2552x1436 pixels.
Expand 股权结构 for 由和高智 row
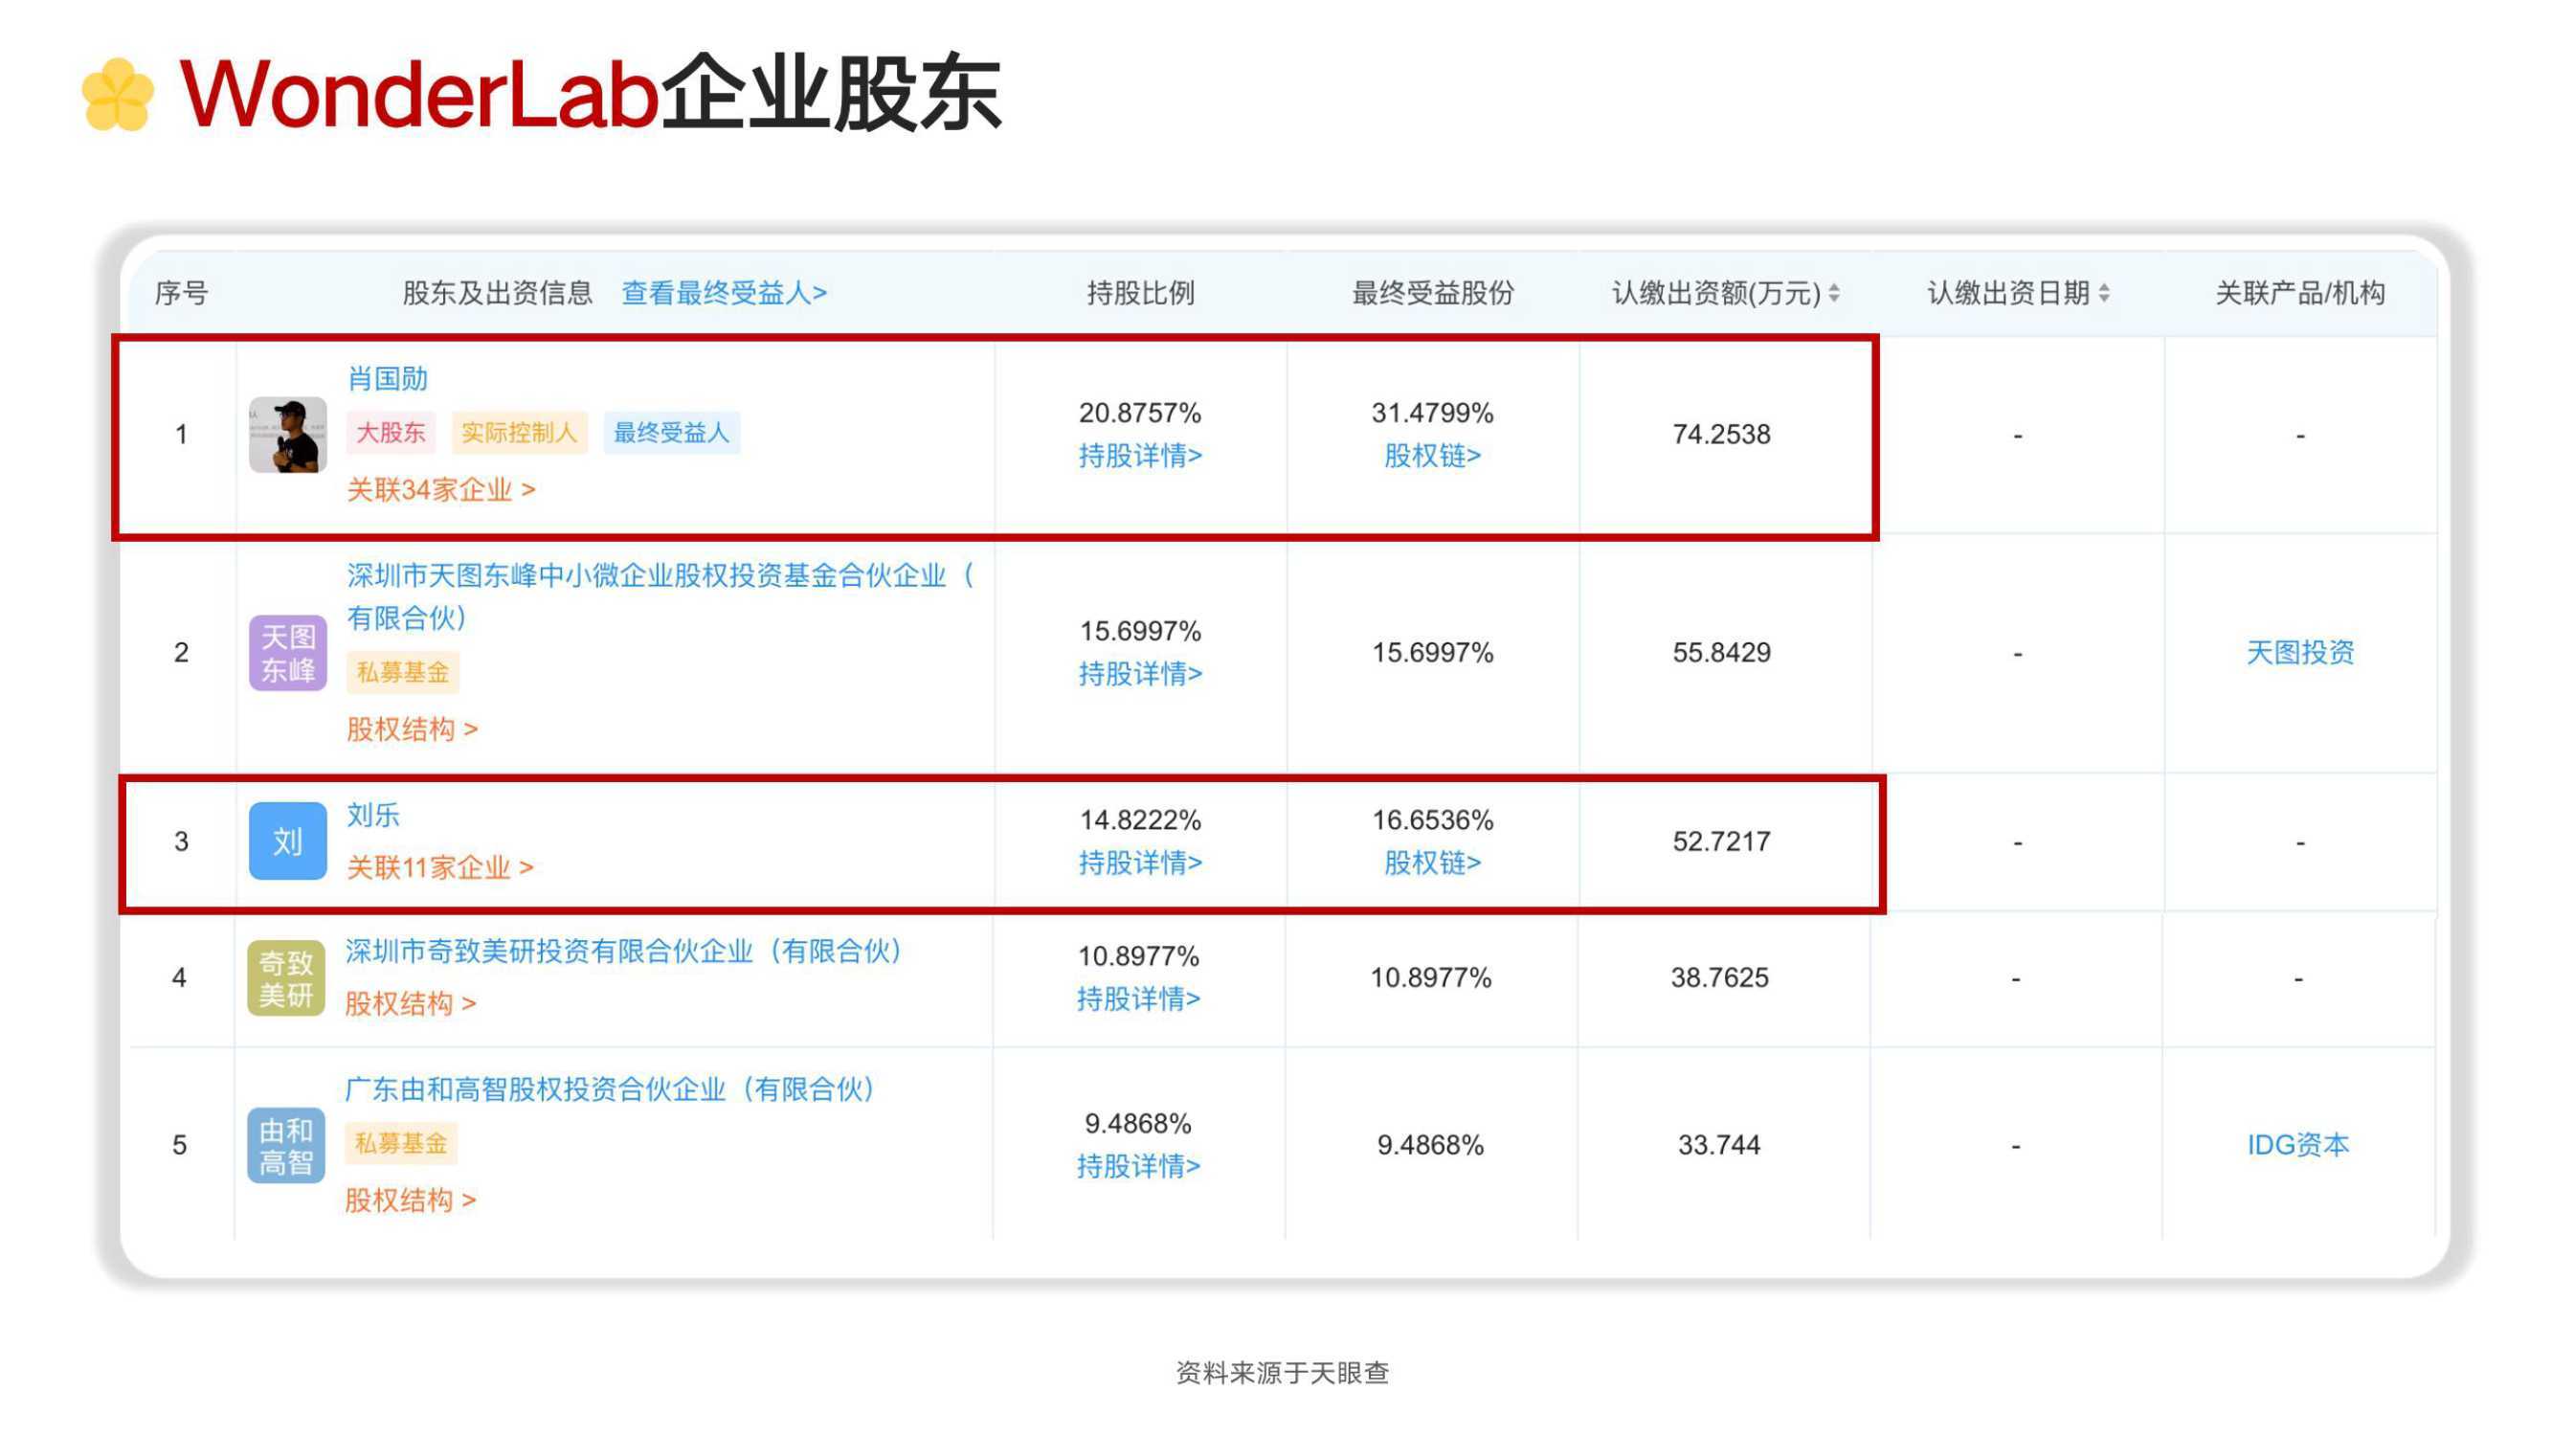tap(410, 1201)
